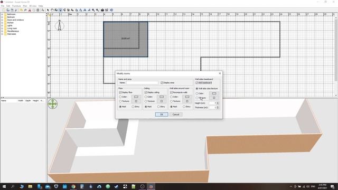Screen dimensions: 338x190
Task: Expand the Doors and windows category
Action: tap(2, 20)
